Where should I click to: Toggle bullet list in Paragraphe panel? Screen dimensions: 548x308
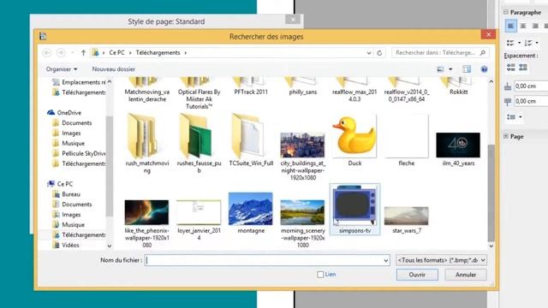click(510, 43)
